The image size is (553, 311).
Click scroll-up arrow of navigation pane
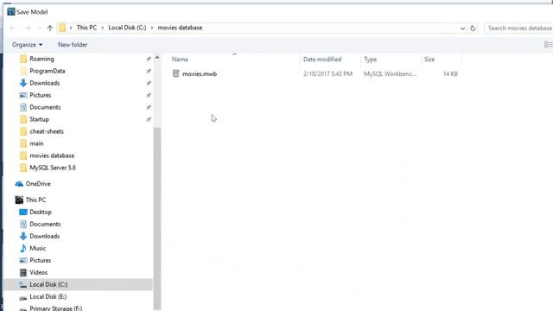pyautogui.click(x=157, y=58)
